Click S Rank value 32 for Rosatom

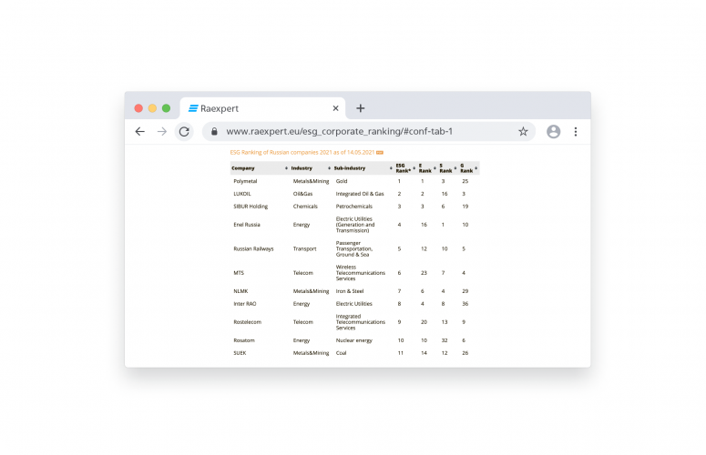tap(445, 340)
